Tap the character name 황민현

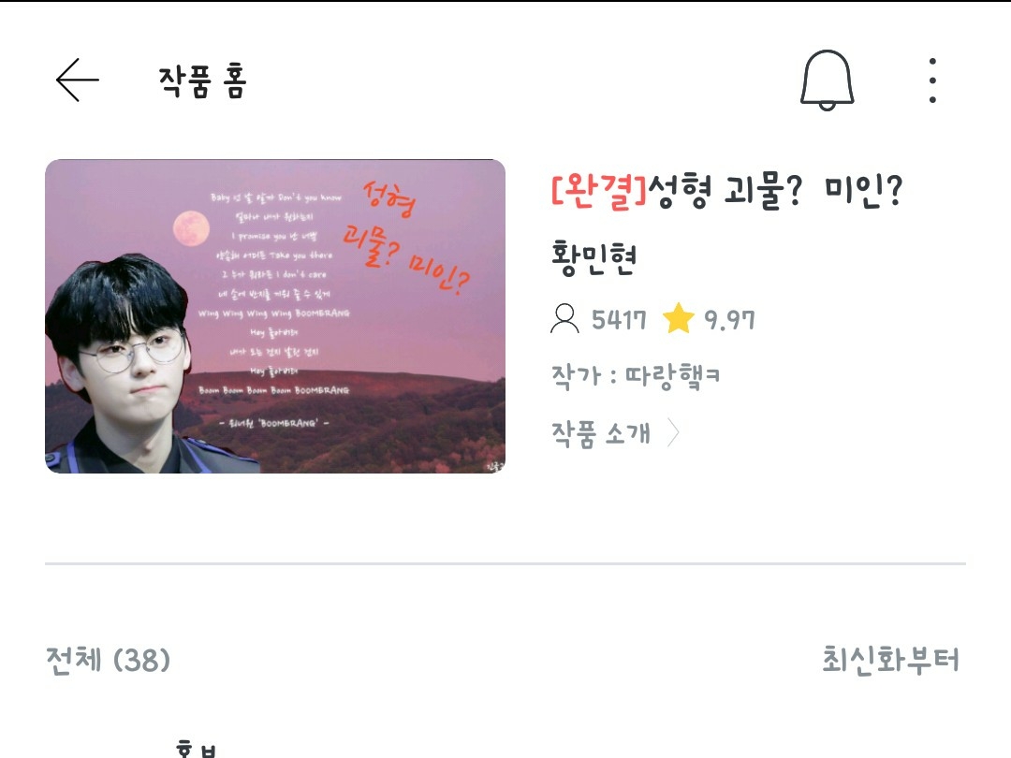[593, 258]
